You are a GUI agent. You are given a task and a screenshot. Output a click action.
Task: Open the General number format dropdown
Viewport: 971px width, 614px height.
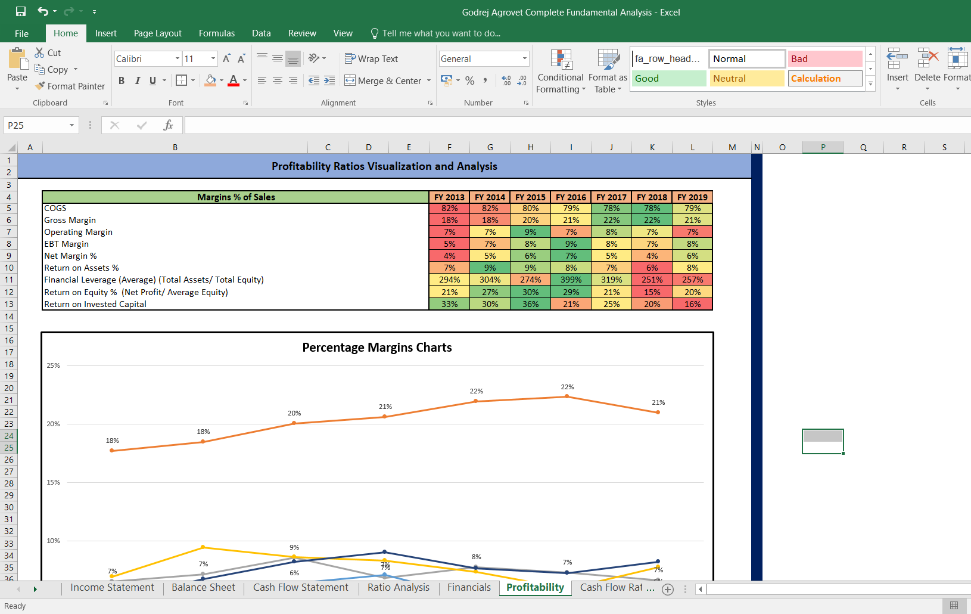pyautogui.click(x=525, y=58)
